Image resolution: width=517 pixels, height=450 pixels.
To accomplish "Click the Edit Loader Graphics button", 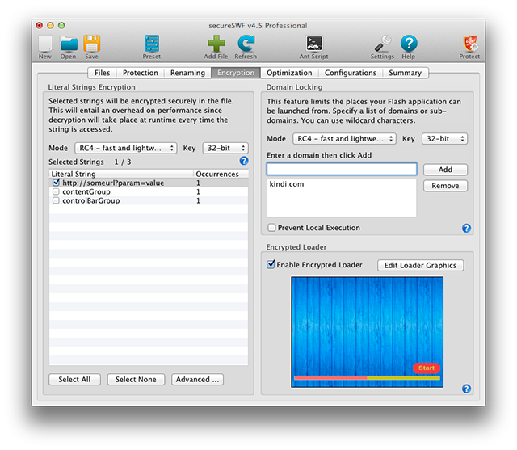I will coord(420,265).
